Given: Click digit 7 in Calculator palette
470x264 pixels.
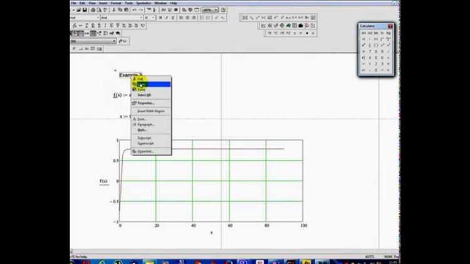Looking at the screenshot, I should click(x=370, y=51).
